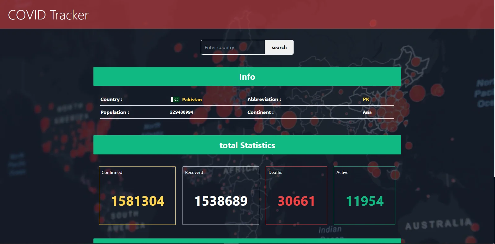
Task: Click the Pakistan country name
Action: pos(192,99)
